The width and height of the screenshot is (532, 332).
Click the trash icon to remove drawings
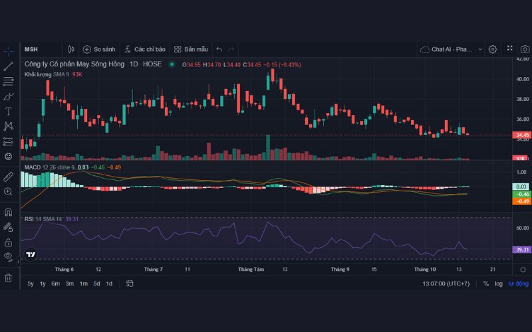[x=9, y=278]
